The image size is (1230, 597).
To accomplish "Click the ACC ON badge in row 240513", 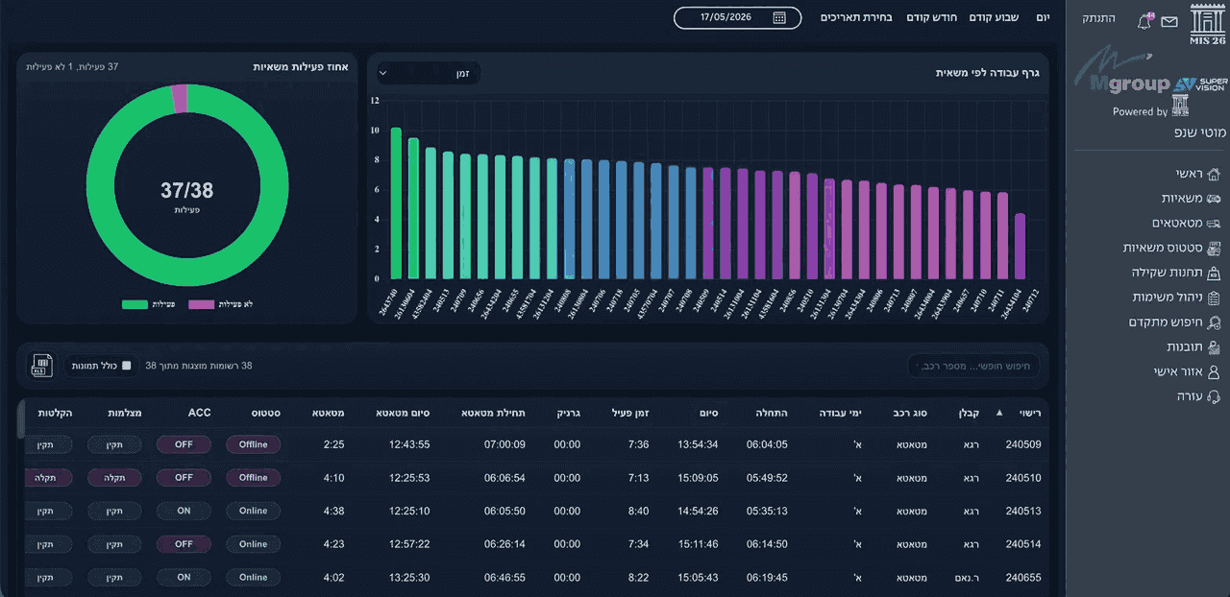I will point(184,512).
